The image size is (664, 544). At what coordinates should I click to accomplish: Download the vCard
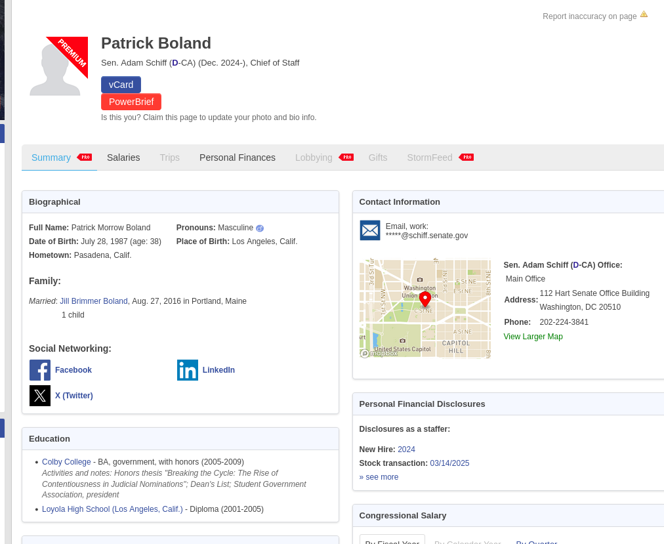pyautogui.click(x=121, y=85)
